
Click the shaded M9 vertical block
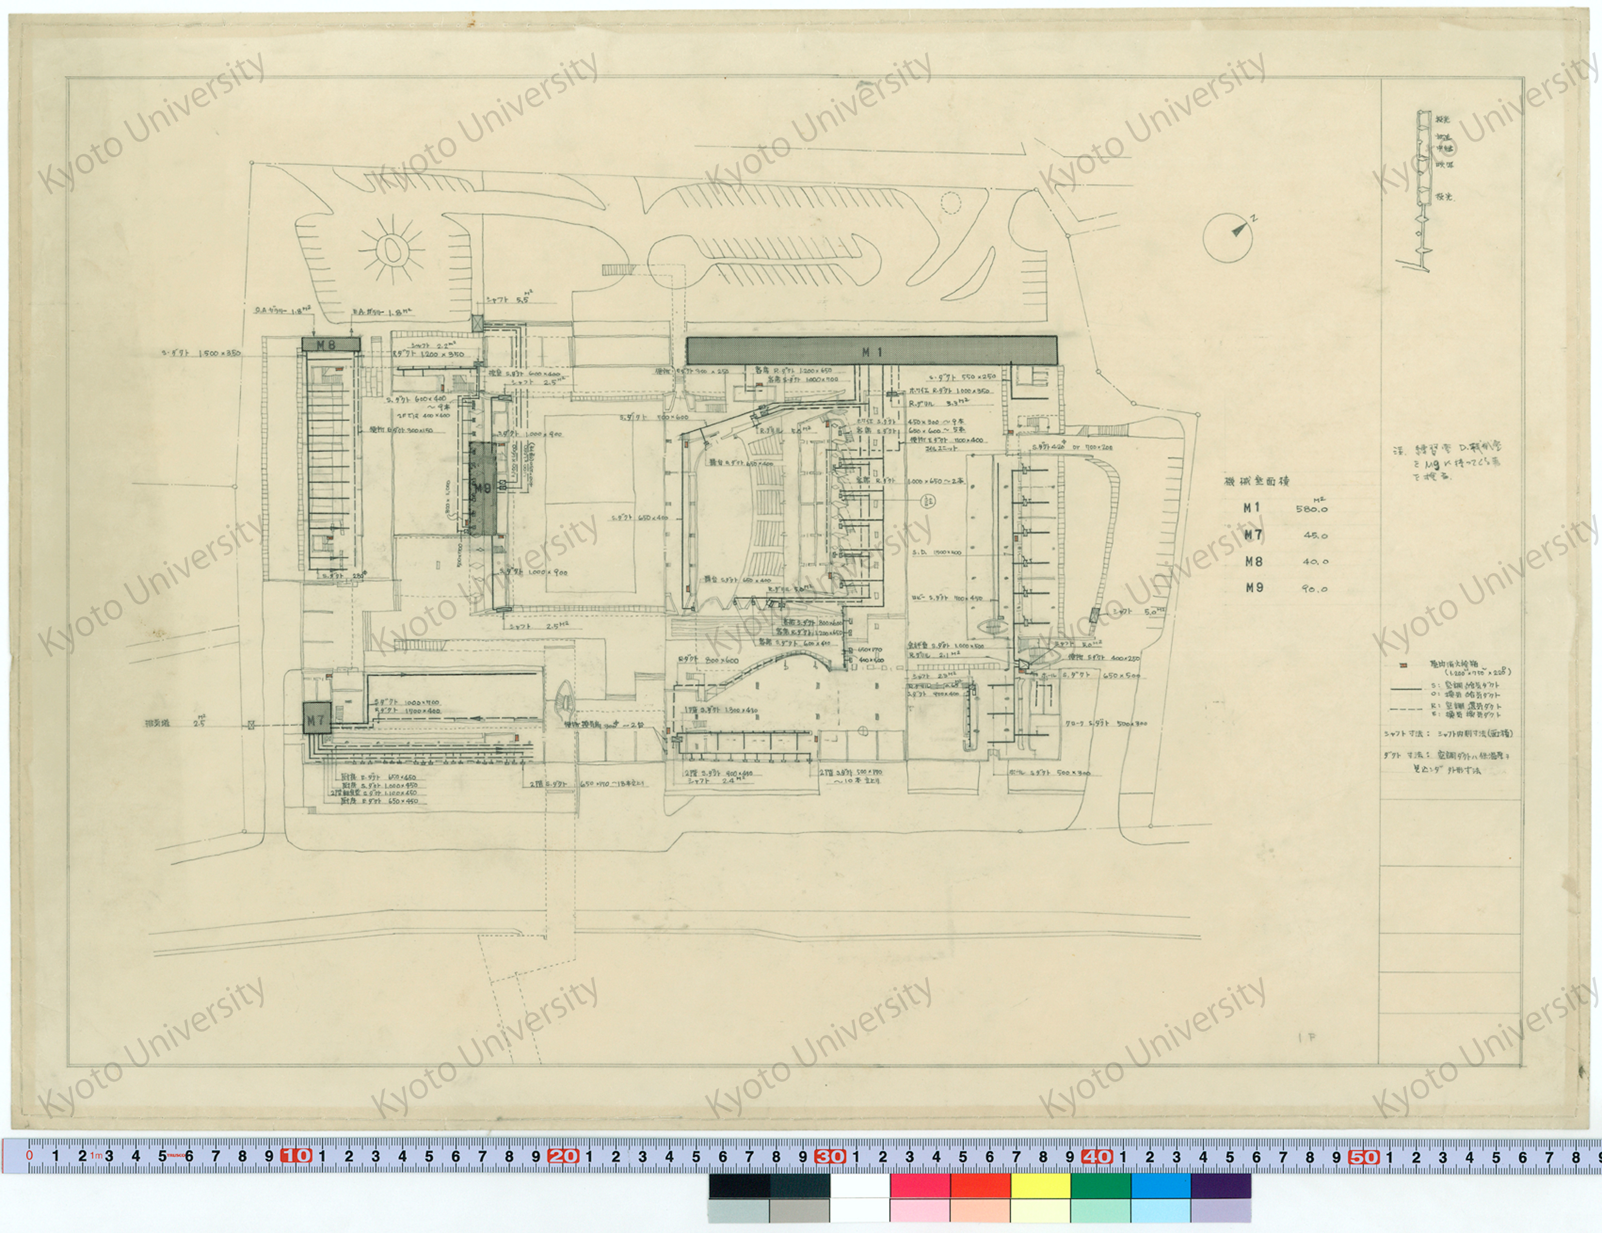tap(483, 488)
